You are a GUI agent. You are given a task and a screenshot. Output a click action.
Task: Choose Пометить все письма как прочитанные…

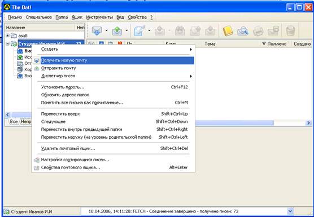114,103
